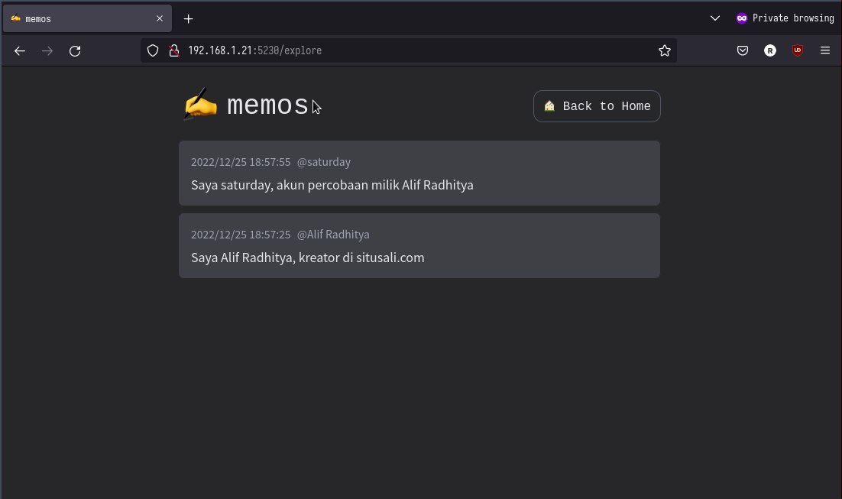842x499 pixels.
Task: Click the @Alif Radhitya username
Action: coord(333,234)
